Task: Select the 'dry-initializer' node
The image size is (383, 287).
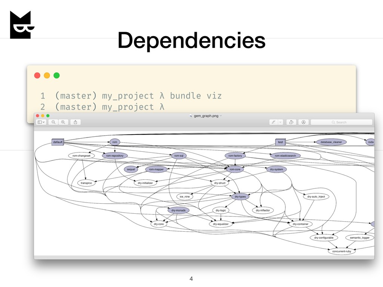Action: pos(145,183)
